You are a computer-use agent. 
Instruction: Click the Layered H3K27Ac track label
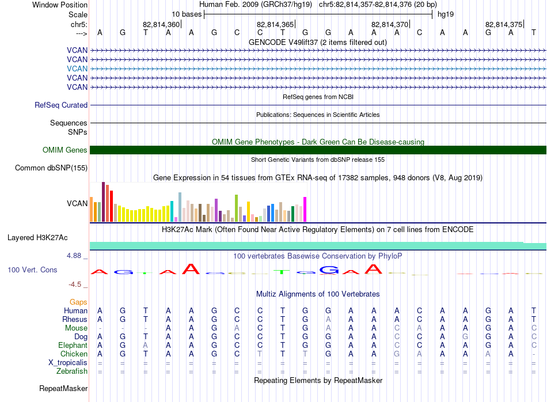tap(37, 238)
